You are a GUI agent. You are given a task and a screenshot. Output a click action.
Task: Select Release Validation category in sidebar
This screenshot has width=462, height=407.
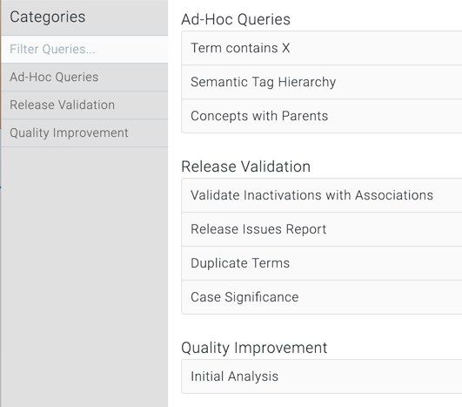click(84, 105)
